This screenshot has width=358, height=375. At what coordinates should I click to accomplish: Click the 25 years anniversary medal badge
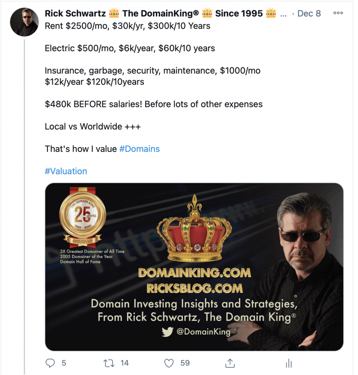pos(82,217)
